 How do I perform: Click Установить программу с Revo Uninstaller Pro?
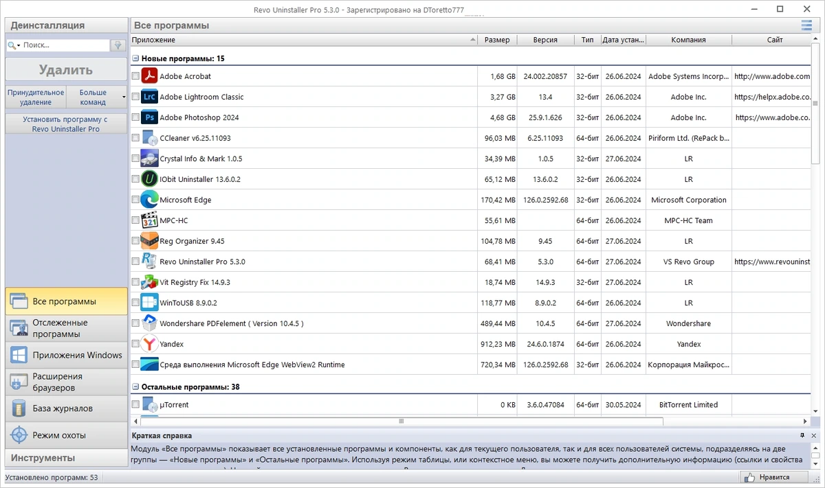pos(66,124)
